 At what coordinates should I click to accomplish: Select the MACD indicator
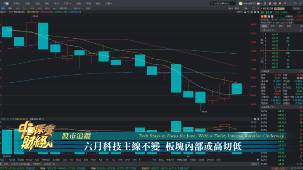click(x=29, y=160)
